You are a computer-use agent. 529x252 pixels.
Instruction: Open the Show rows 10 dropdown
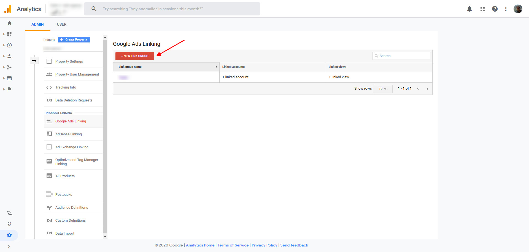(382, 89)
